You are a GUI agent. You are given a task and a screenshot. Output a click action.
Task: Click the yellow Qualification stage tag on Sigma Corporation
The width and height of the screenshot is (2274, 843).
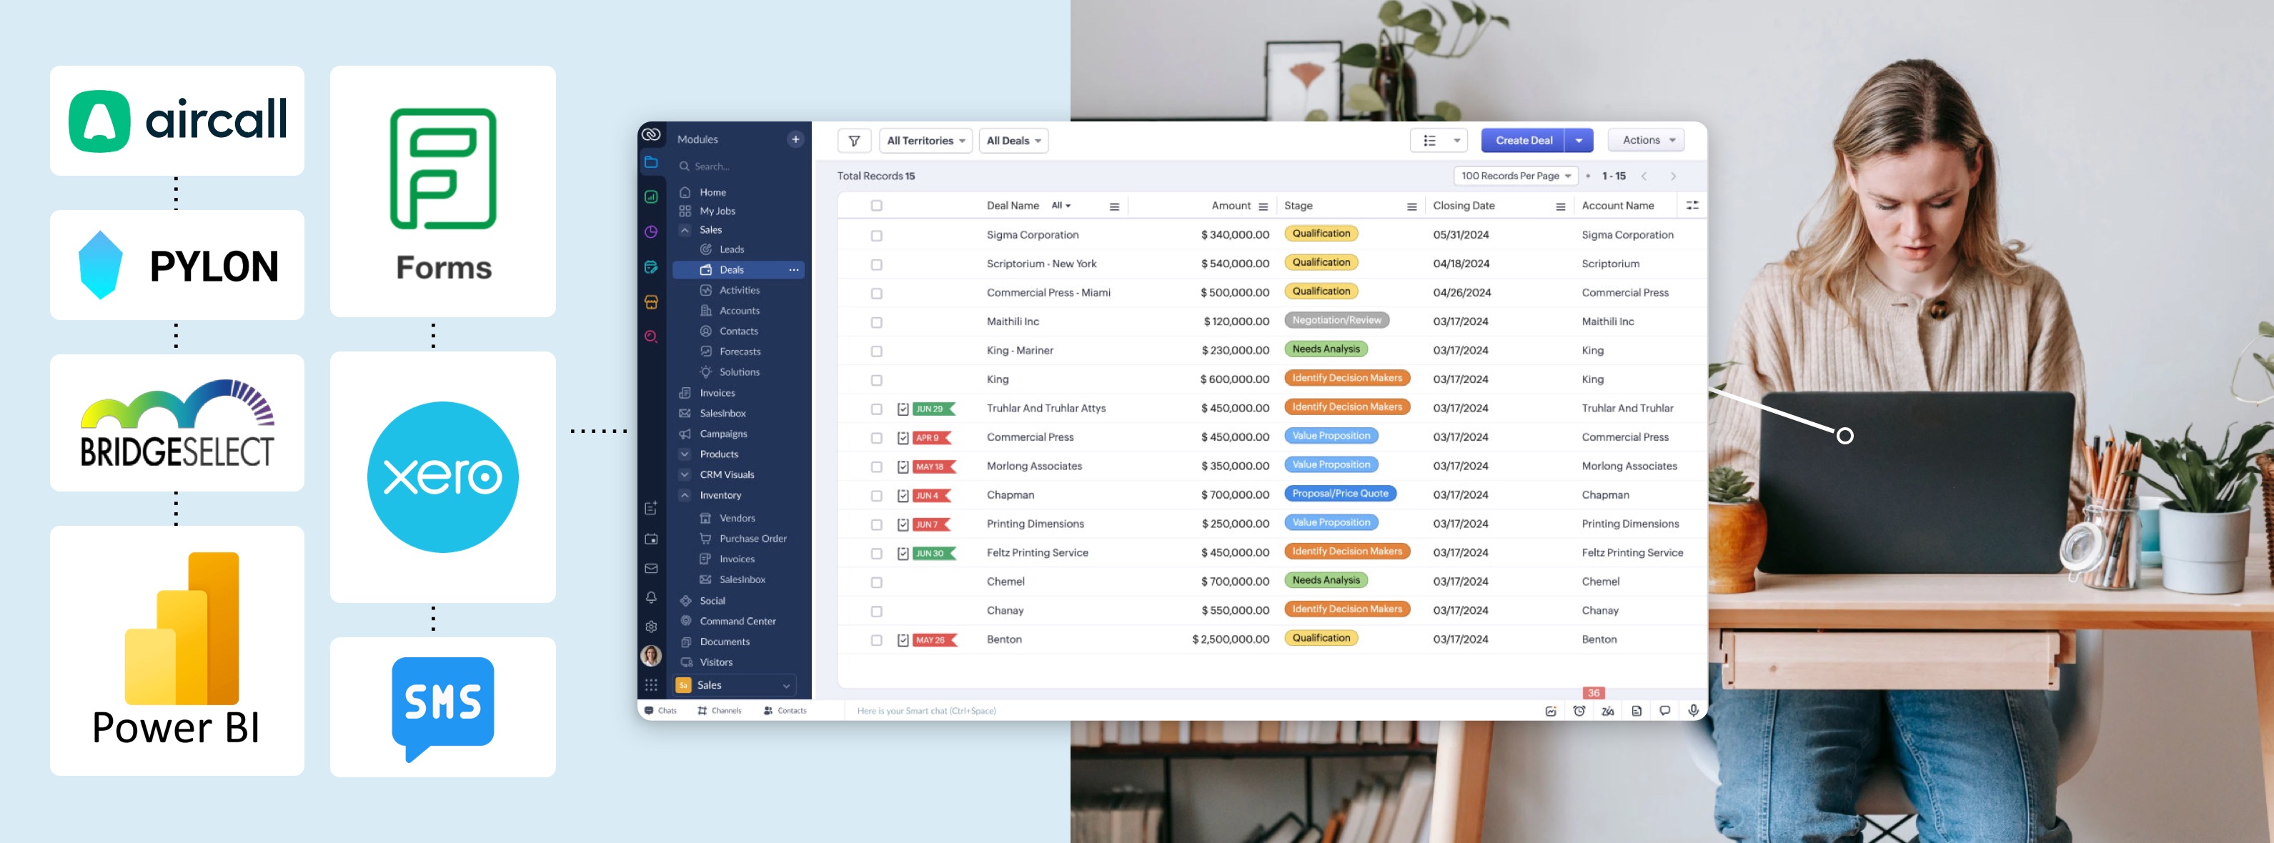1321,233
